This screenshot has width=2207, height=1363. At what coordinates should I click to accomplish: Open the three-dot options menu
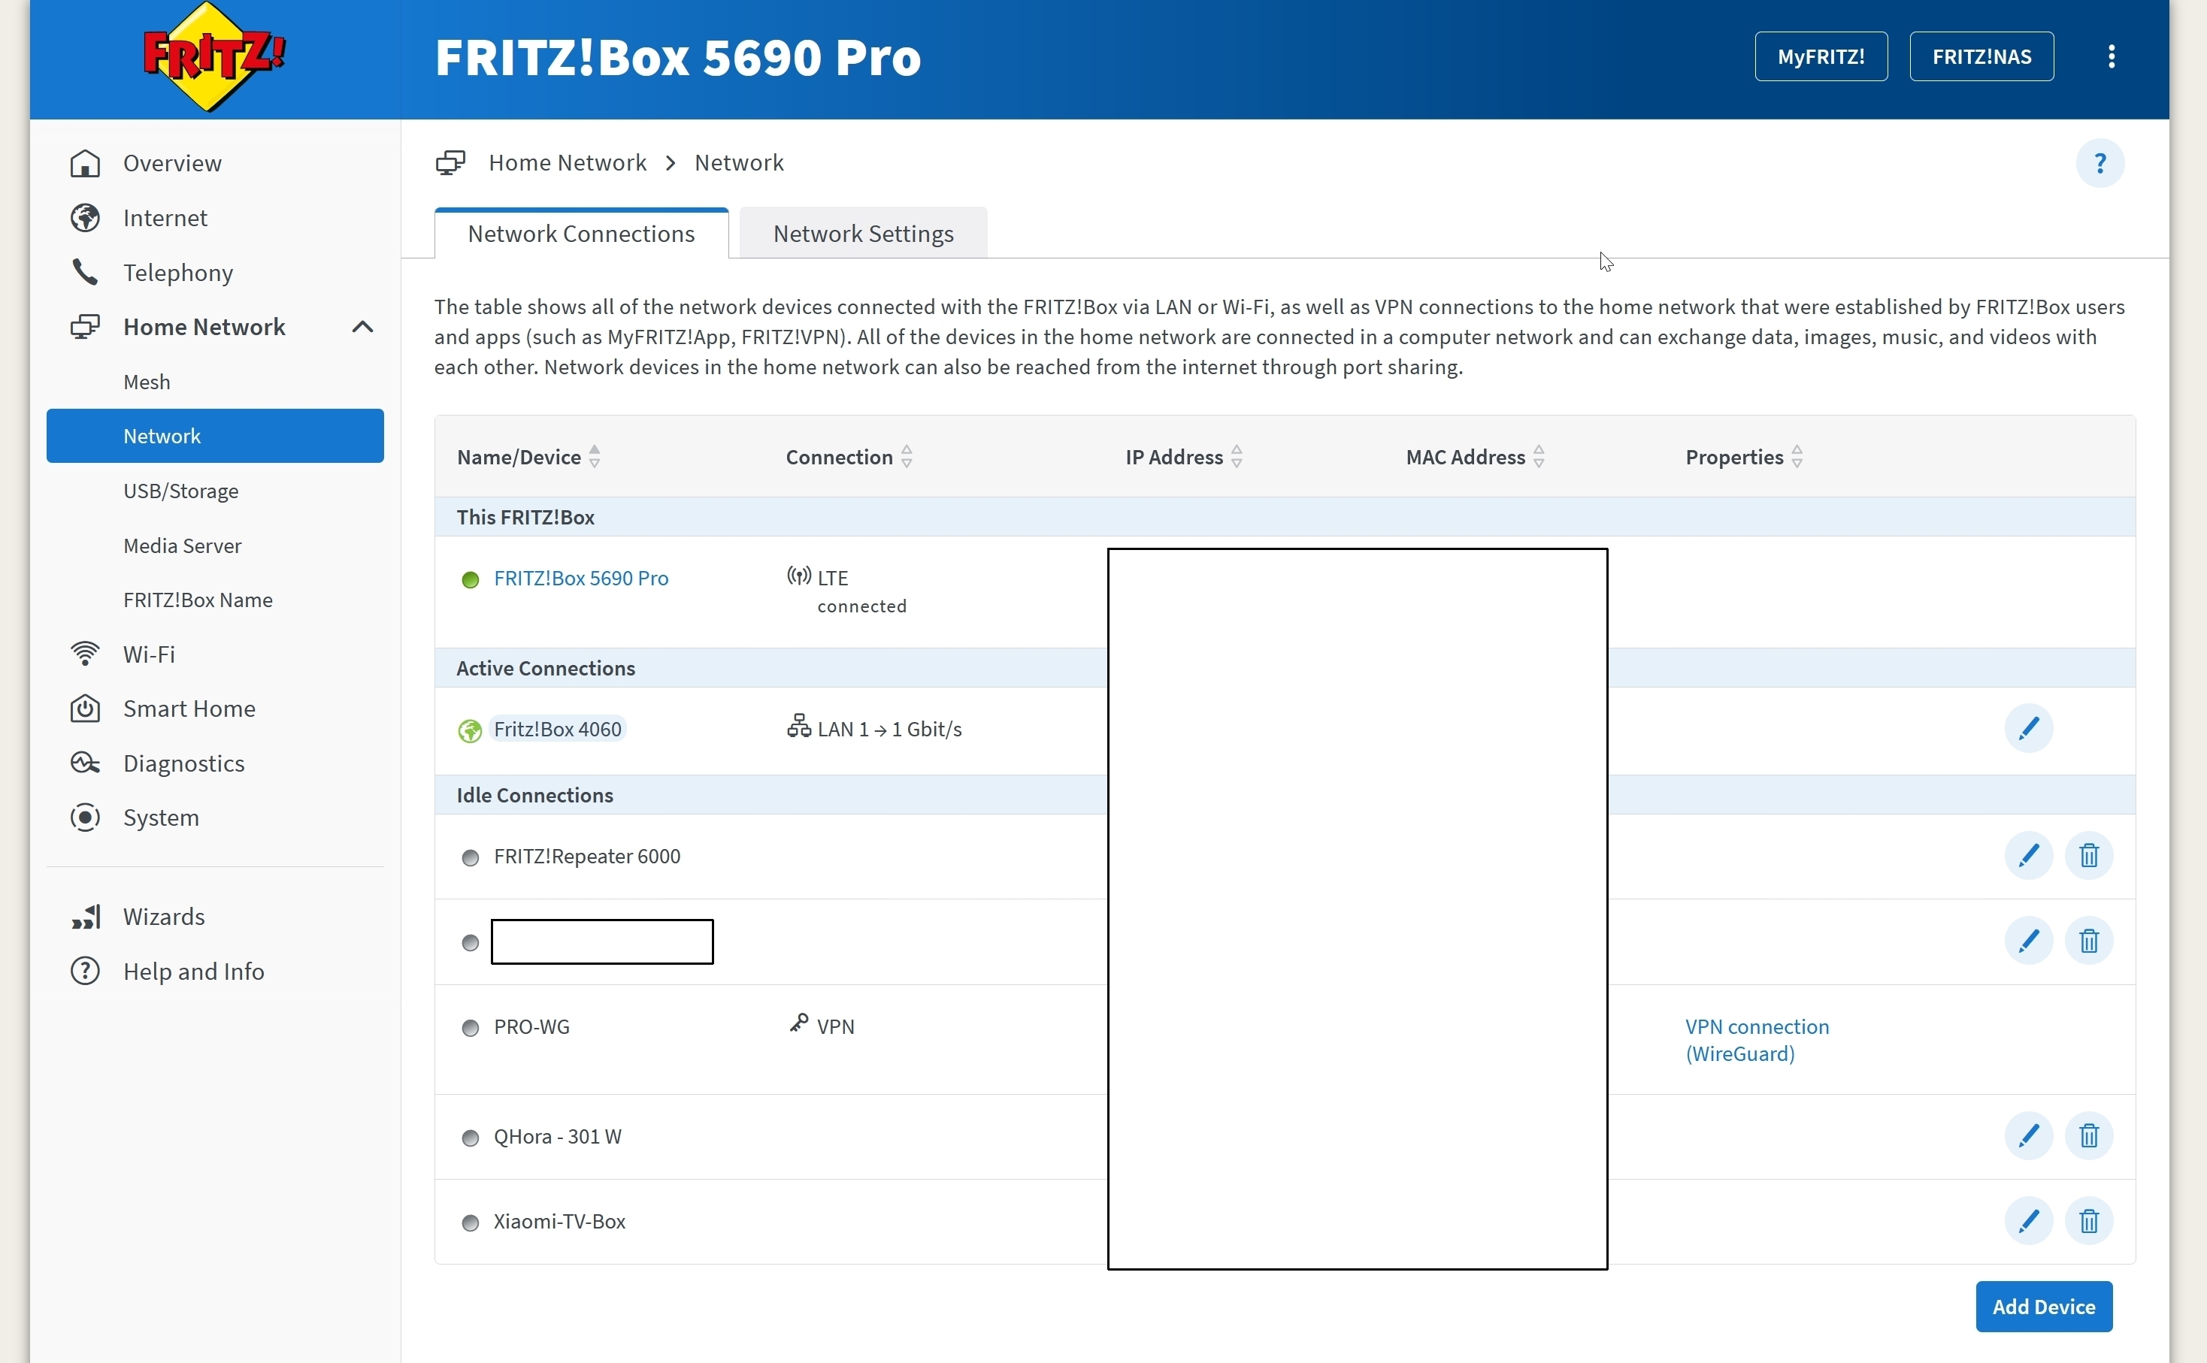(x=2112, y=57)
